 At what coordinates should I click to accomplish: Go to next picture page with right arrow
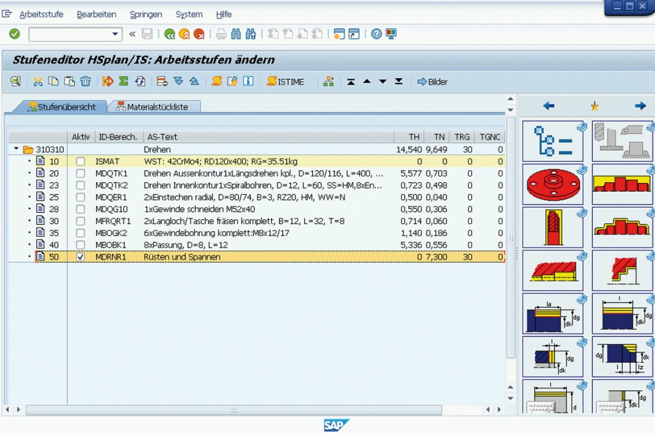tap(640, 106)
